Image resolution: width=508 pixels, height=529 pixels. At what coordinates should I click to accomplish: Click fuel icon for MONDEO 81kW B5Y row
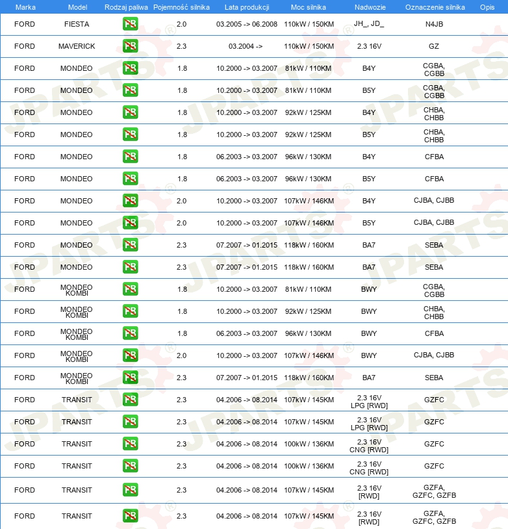130,90
